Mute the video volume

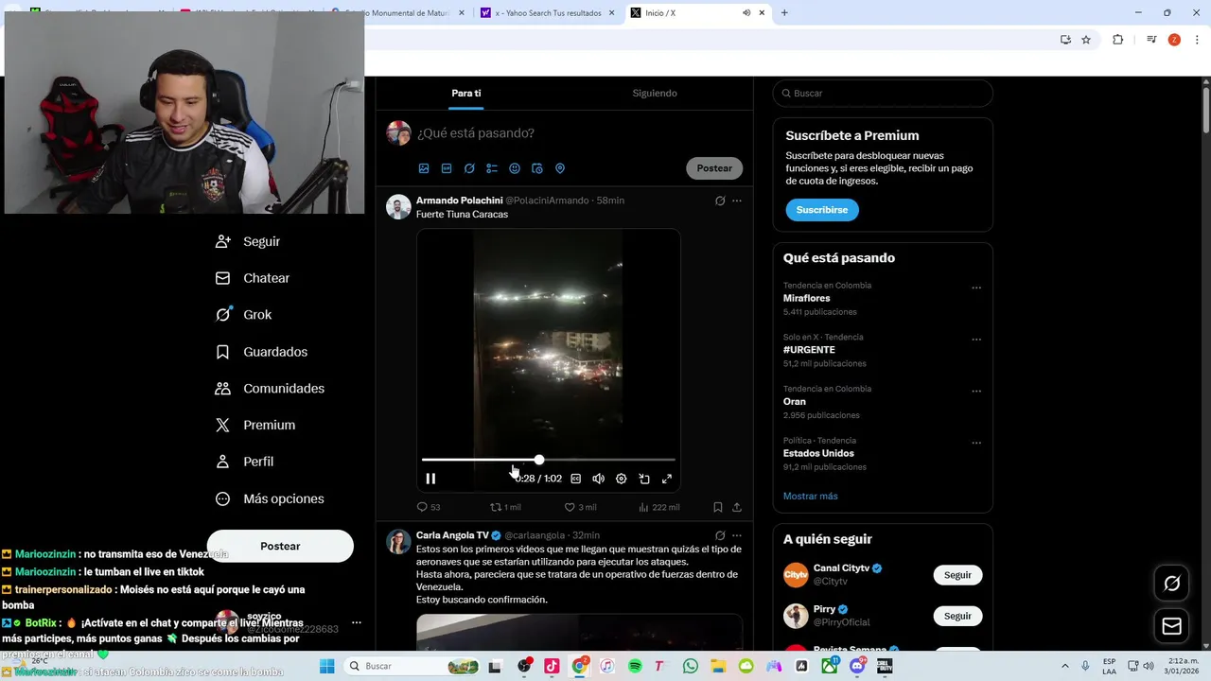tap(598, 479)
